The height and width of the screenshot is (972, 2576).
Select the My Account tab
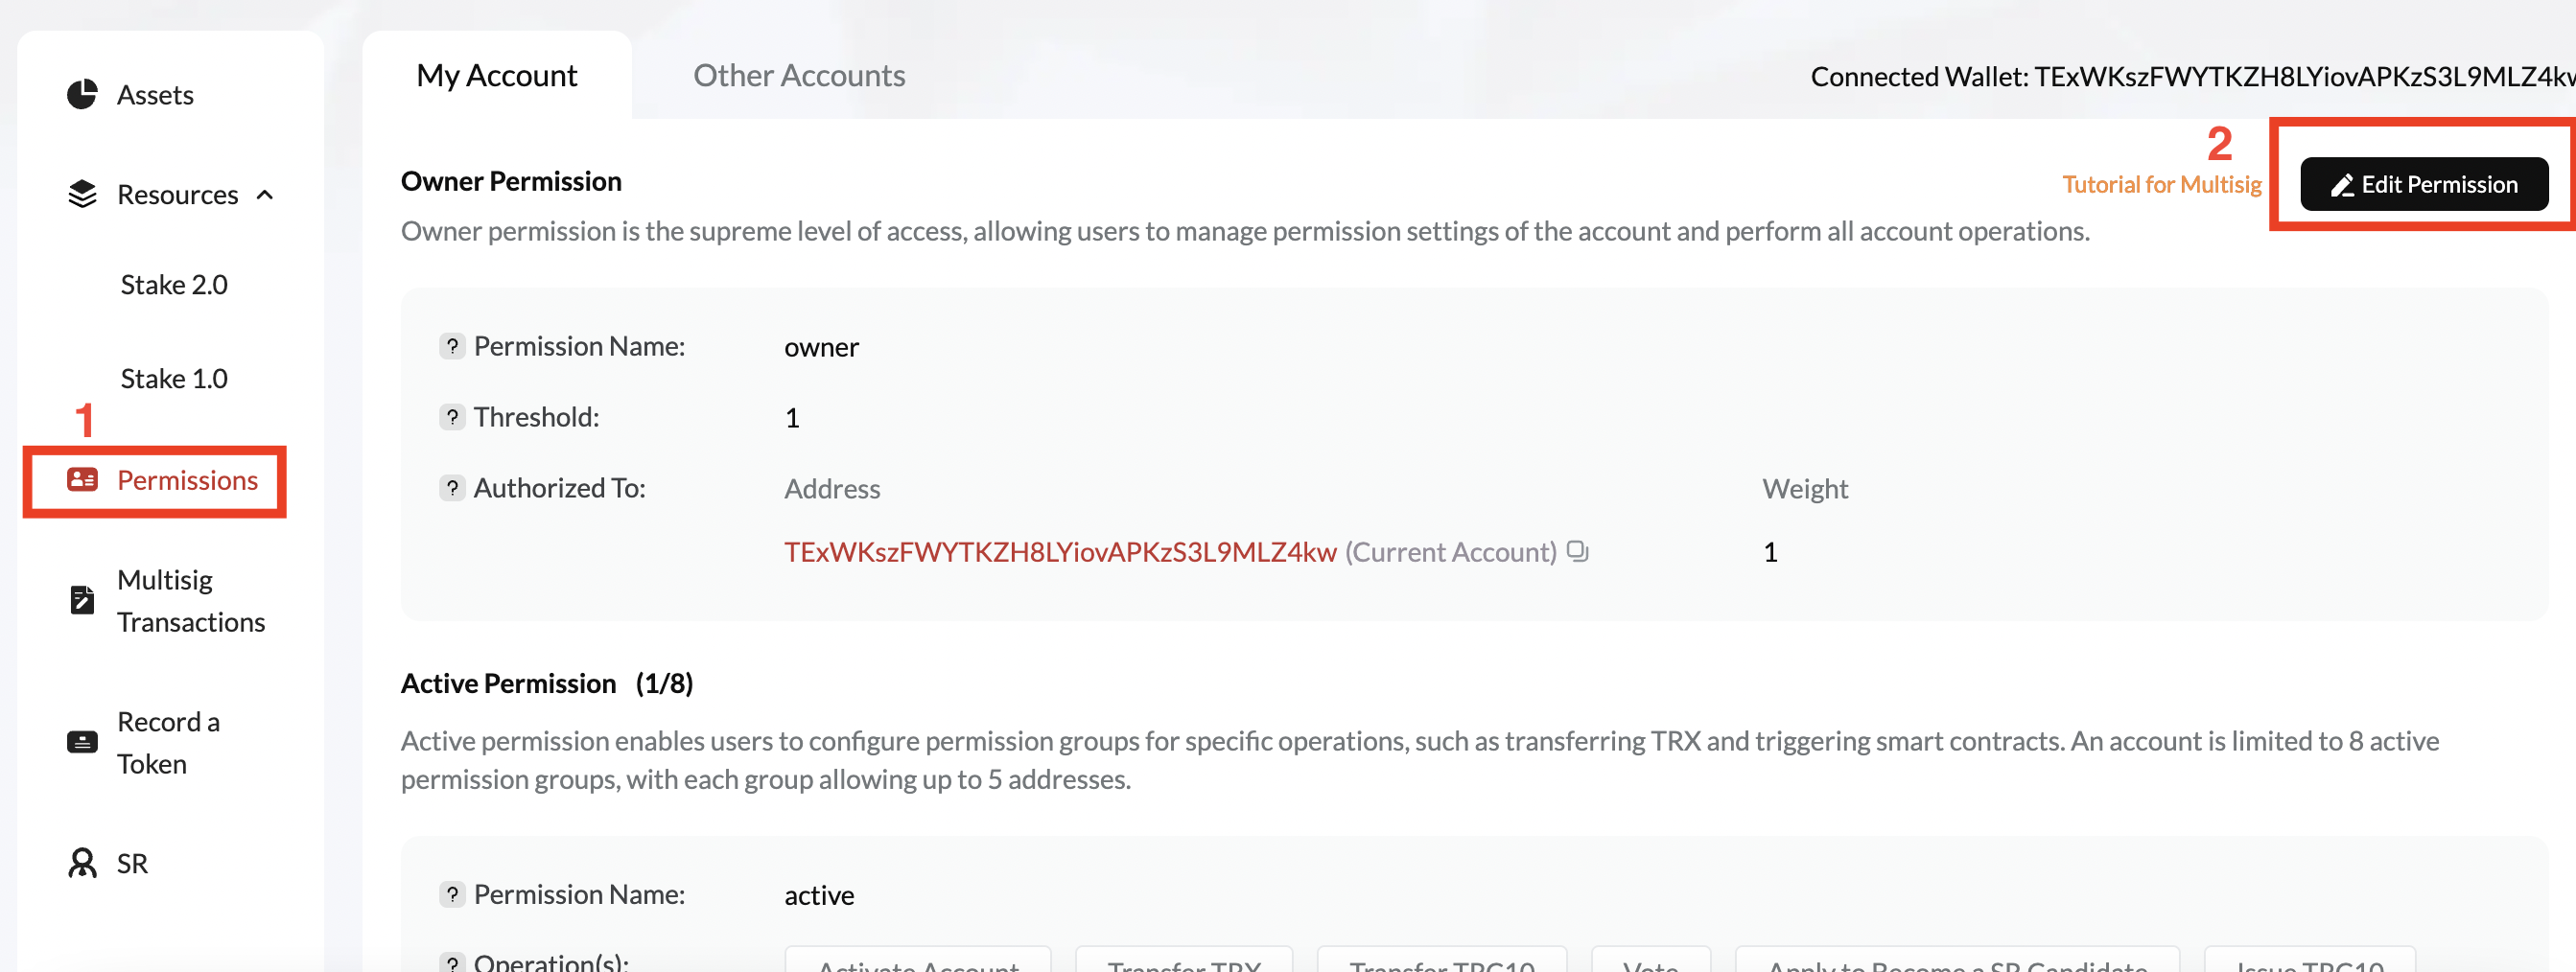(497, 75)
